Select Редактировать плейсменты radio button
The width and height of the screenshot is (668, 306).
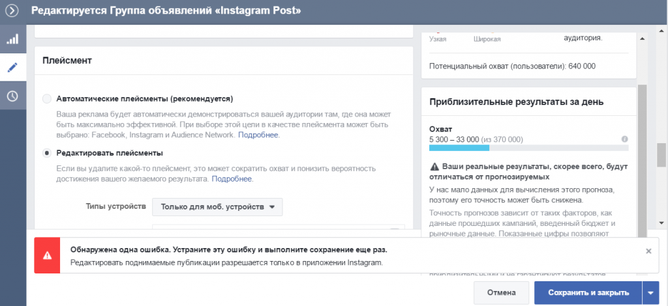point(47,153)
